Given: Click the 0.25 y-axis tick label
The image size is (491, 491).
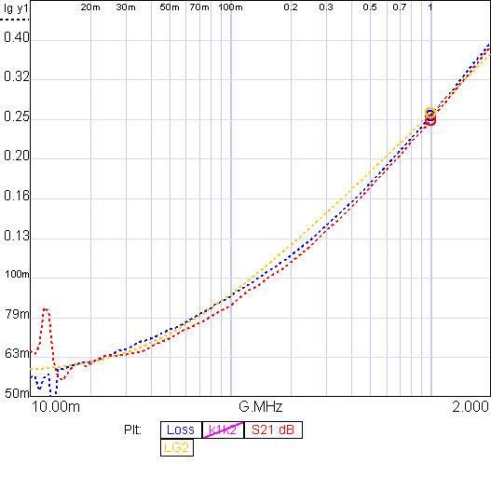Looking at the screenshot, I should click(x=16, y=116).
